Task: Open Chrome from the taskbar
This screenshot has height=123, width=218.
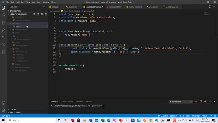Action: pos(151,120)
